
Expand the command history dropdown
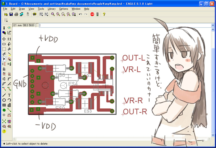(x=213, y=26)
